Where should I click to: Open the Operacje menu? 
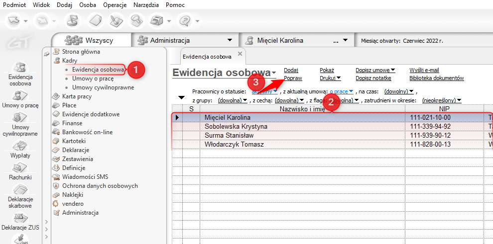click(x=115, y=4)
